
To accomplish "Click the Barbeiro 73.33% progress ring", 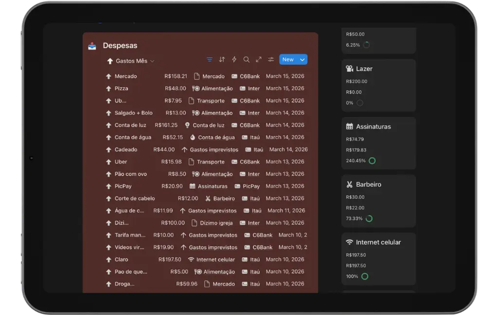I will point(369,219).
